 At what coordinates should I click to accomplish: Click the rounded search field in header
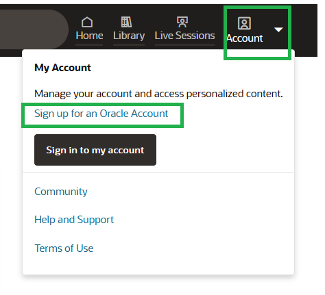tap(34, 29)
